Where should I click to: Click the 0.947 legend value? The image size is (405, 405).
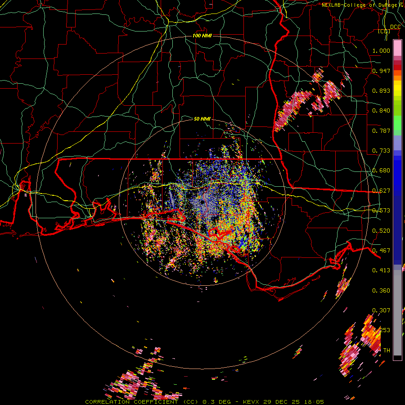381,71
